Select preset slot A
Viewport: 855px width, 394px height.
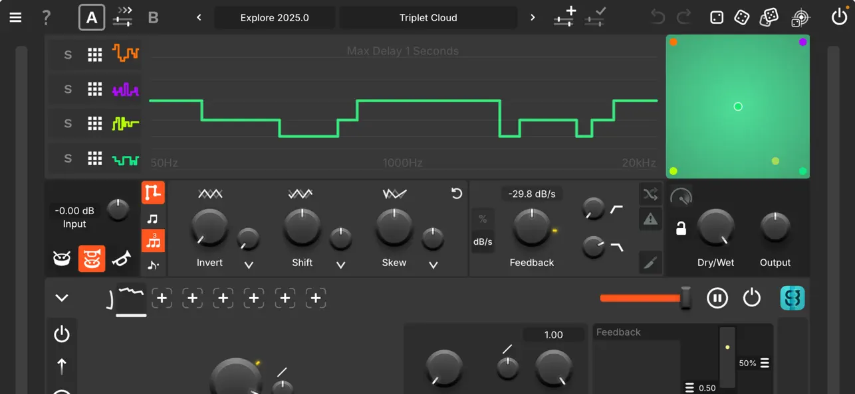[92, 18]
